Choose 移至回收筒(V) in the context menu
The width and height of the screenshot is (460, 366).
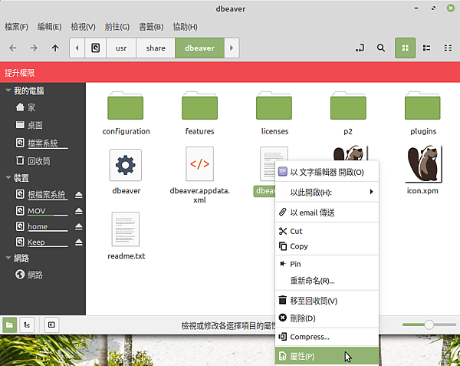[327, 301]
